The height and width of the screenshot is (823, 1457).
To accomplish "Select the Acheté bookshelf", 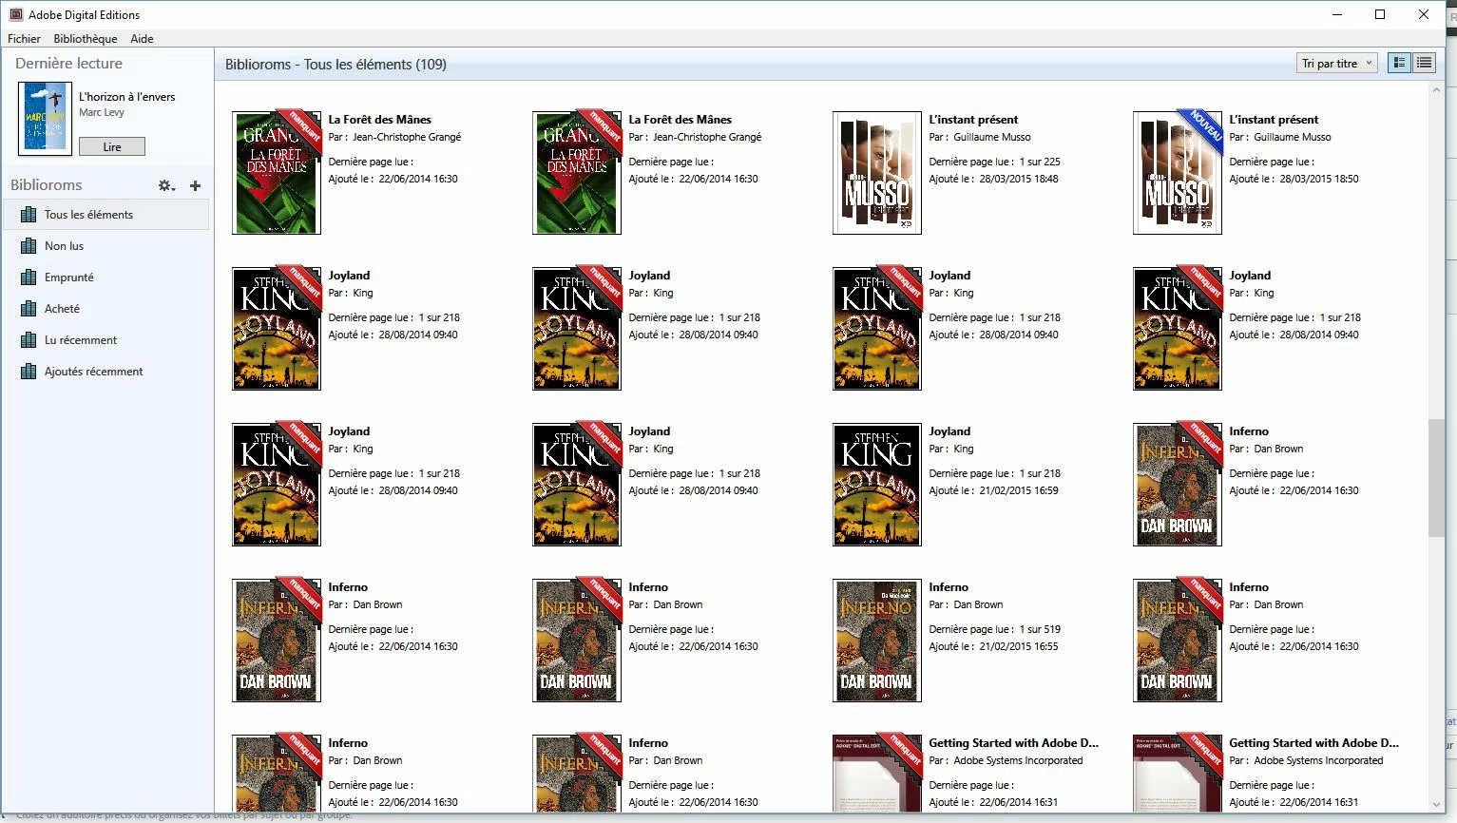I will (x=106, y=309).
